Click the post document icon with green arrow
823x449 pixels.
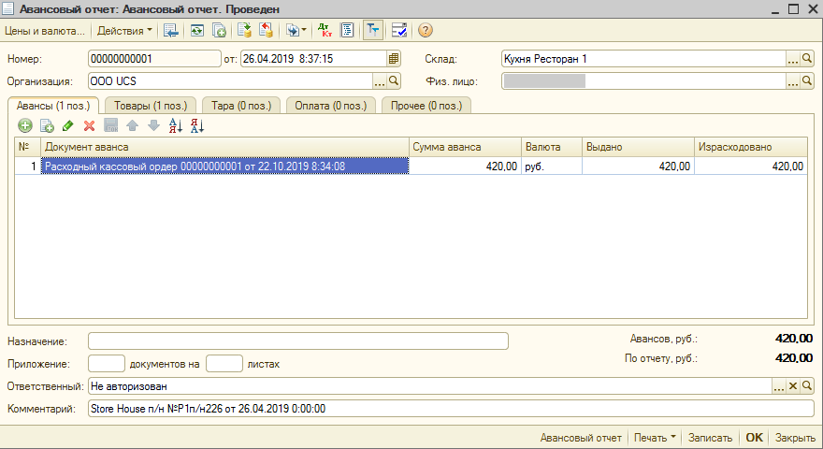coord(244,31)
